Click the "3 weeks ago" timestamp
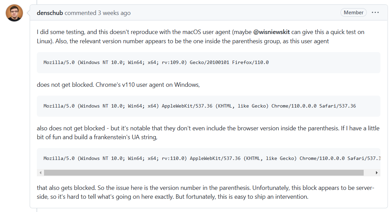 [114, 13]
